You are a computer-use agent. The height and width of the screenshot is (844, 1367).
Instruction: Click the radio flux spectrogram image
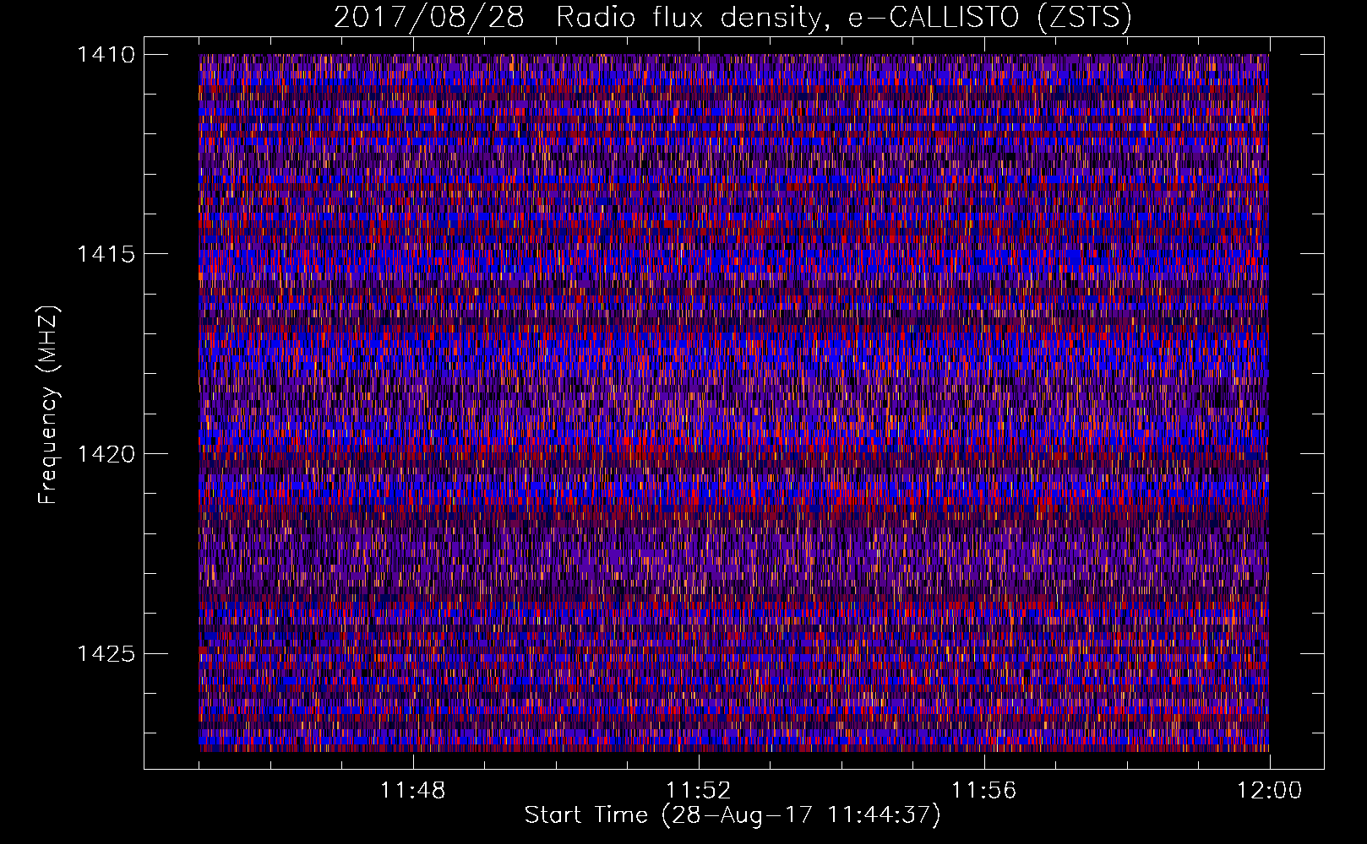[734, 403]
